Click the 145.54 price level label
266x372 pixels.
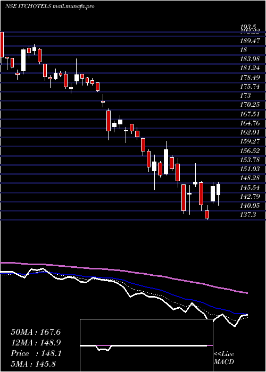(250, 188)
